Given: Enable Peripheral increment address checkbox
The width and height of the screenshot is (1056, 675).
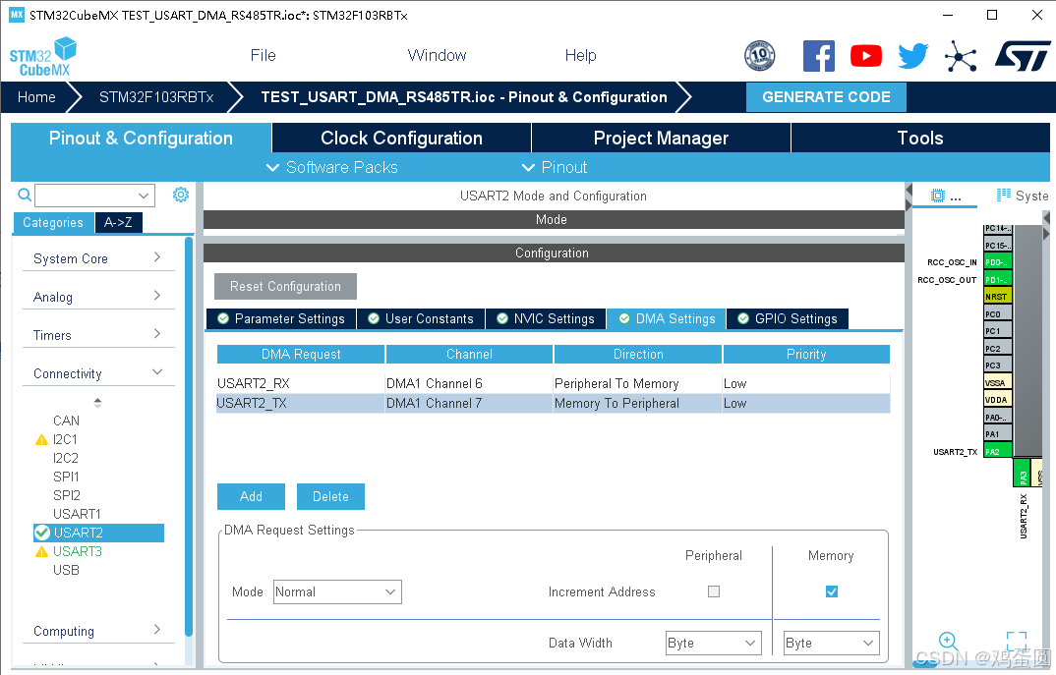Looking at the screenshot, I should pyautogui.click(x=714, y=591).
